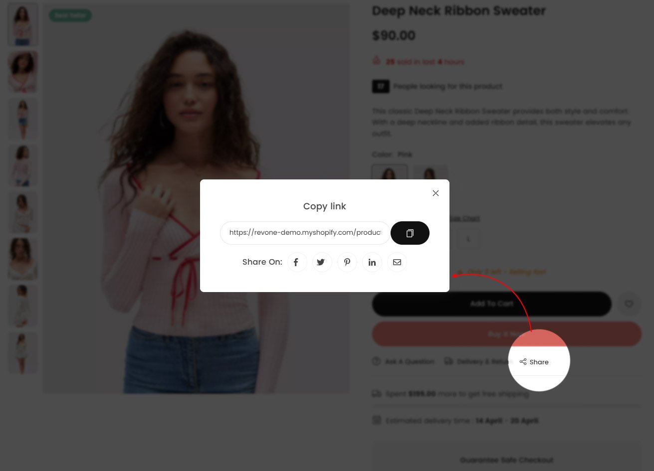Share the product on Twitter
Screen dimensions: 654x471
pos(322,262)
